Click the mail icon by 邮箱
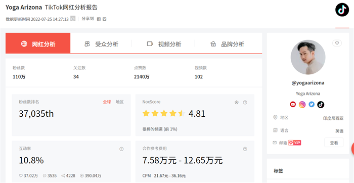The image size is (354, 183). (275, 143)
